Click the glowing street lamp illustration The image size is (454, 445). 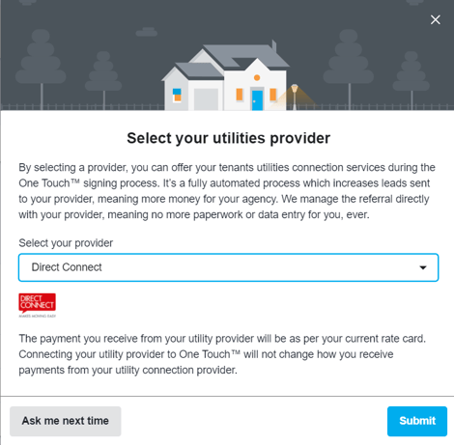295,97
